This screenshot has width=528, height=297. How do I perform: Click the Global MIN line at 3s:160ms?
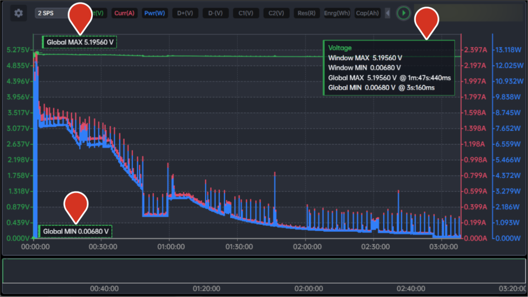381,88
